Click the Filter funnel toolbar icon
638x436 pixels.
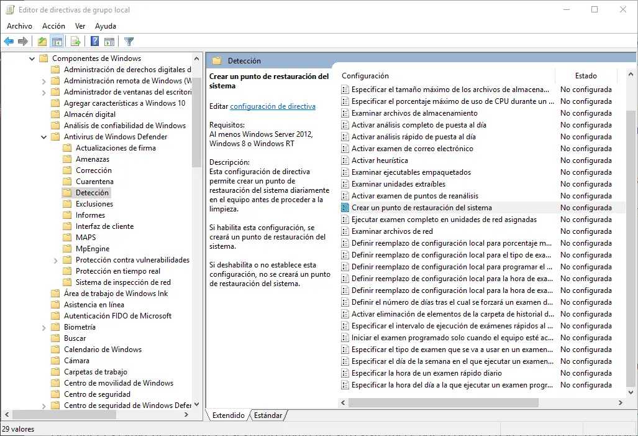tap(129, 41)
